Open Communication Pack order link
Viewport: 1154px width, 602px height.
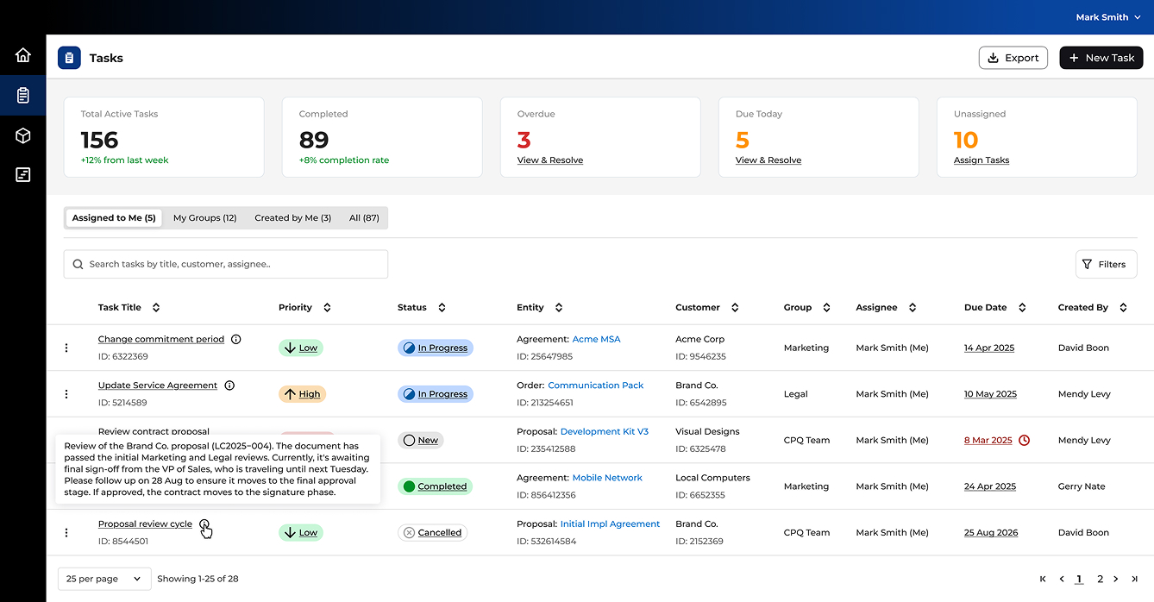tap(596, 386)
